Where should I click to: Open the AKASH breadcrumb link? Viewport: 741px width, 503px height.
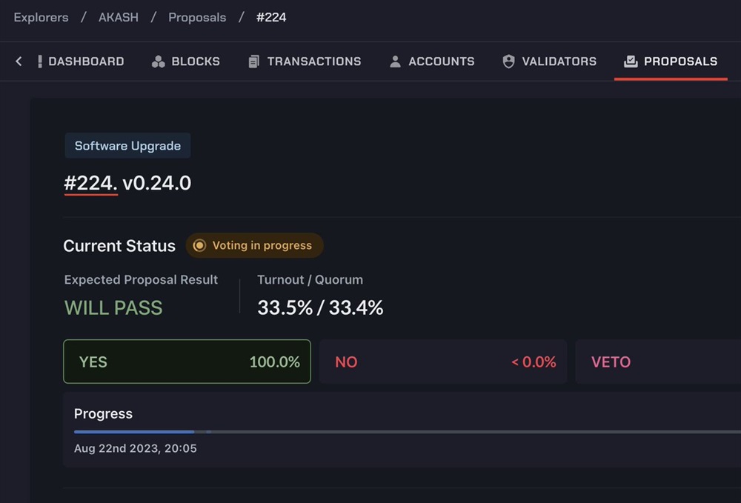pyautogui.click(x=119, y=17)
